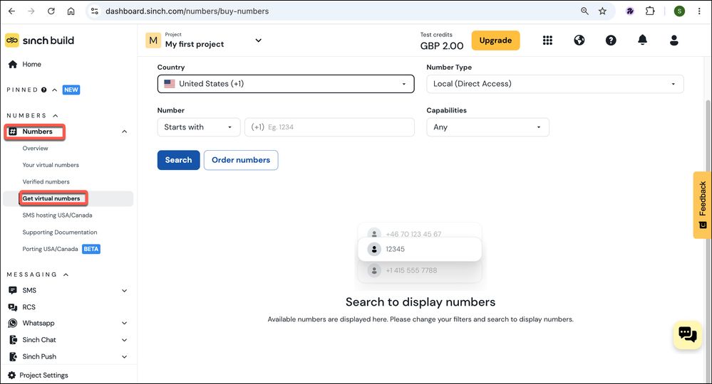Click the NEW badge beside Pinned
712x384 pixels.
(71, 90)
